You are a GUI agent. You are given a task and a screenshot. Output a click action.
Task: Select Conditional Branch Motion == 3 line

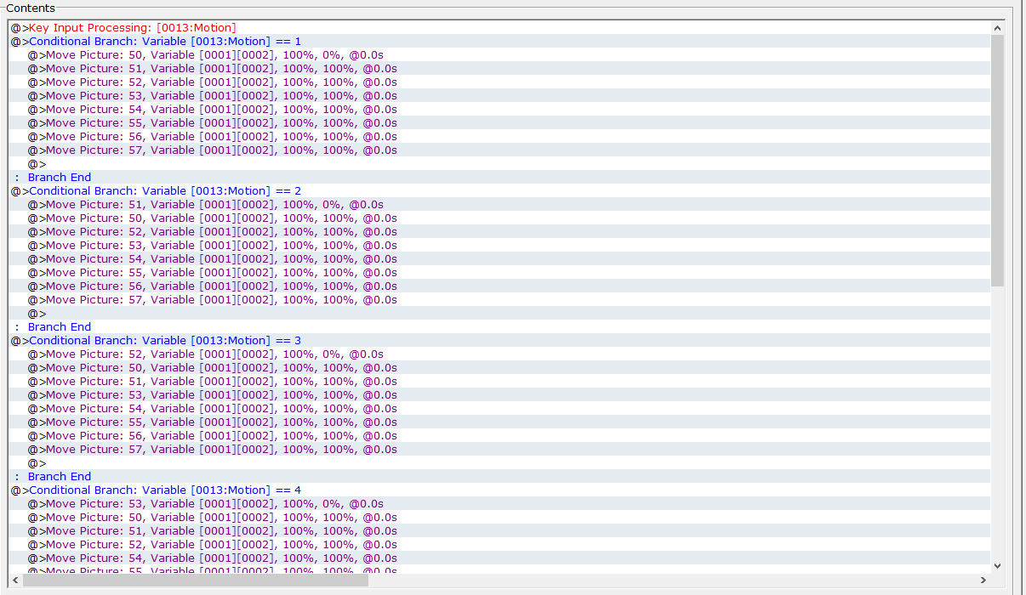pyautogui.click(x=500, y=341)
